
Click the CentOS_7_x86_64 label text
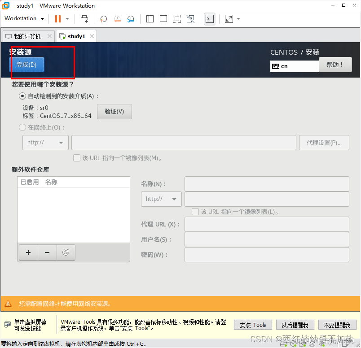pyautogui.click(x=66, y=116)
